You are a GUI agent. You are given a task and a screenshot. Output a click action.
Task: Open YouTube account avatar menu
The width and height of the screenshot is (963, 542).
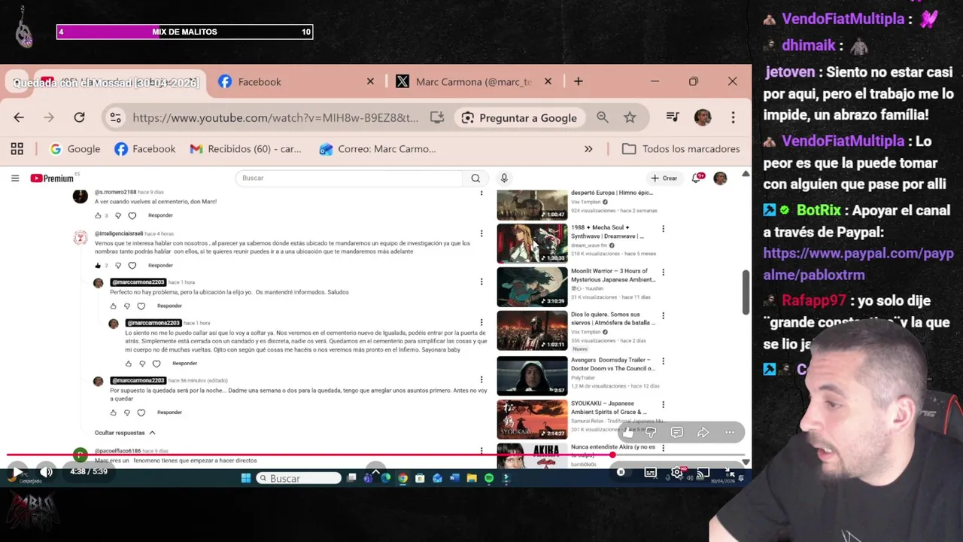tap(720, 178)
